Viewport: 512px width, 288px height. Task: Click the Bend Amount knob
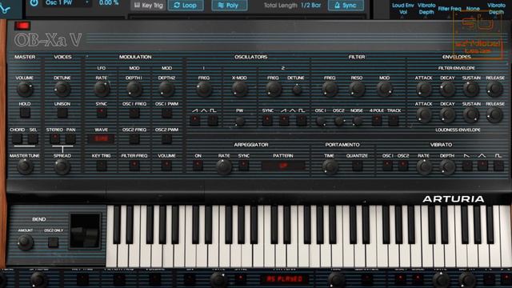pyautogui.click(x=25, y=242)
